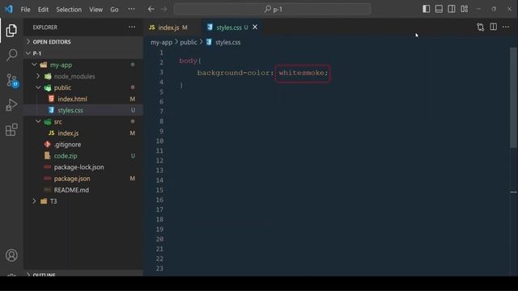This screenshot has width=518, height=291.
Task: Open the Go menu
Action: tap(114, 10)
